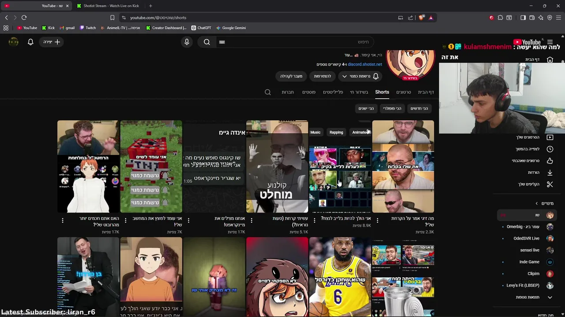Open the 'Inde Game' subscription

526,262
